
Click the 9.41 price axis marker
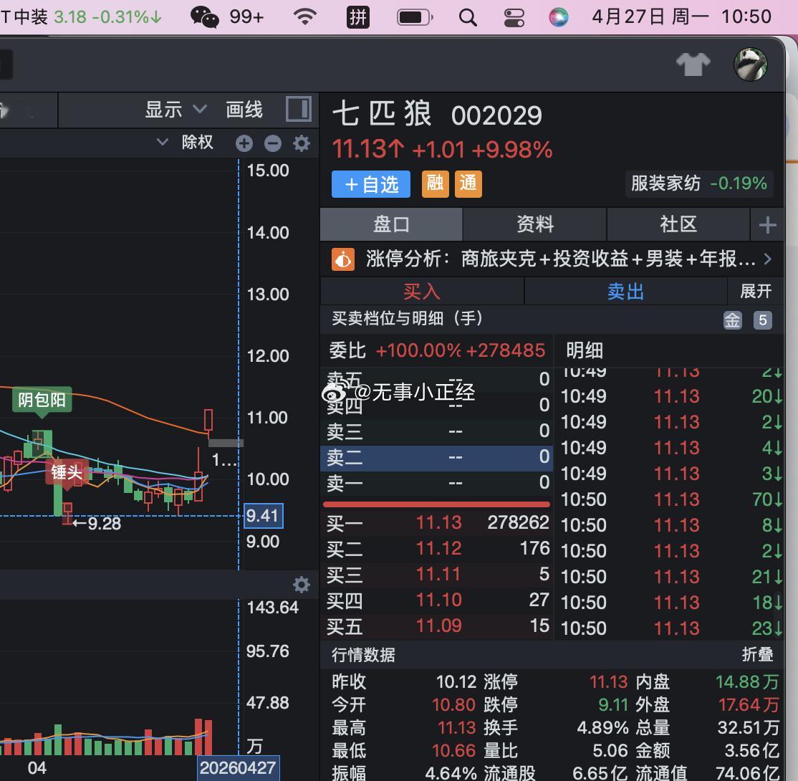coord(263,516)
